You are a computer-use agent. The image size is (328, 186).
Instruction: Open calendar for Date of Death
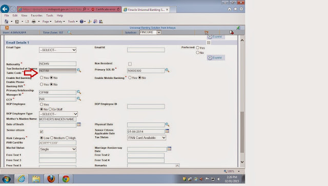pyautogui.click(x=79, y=125)
